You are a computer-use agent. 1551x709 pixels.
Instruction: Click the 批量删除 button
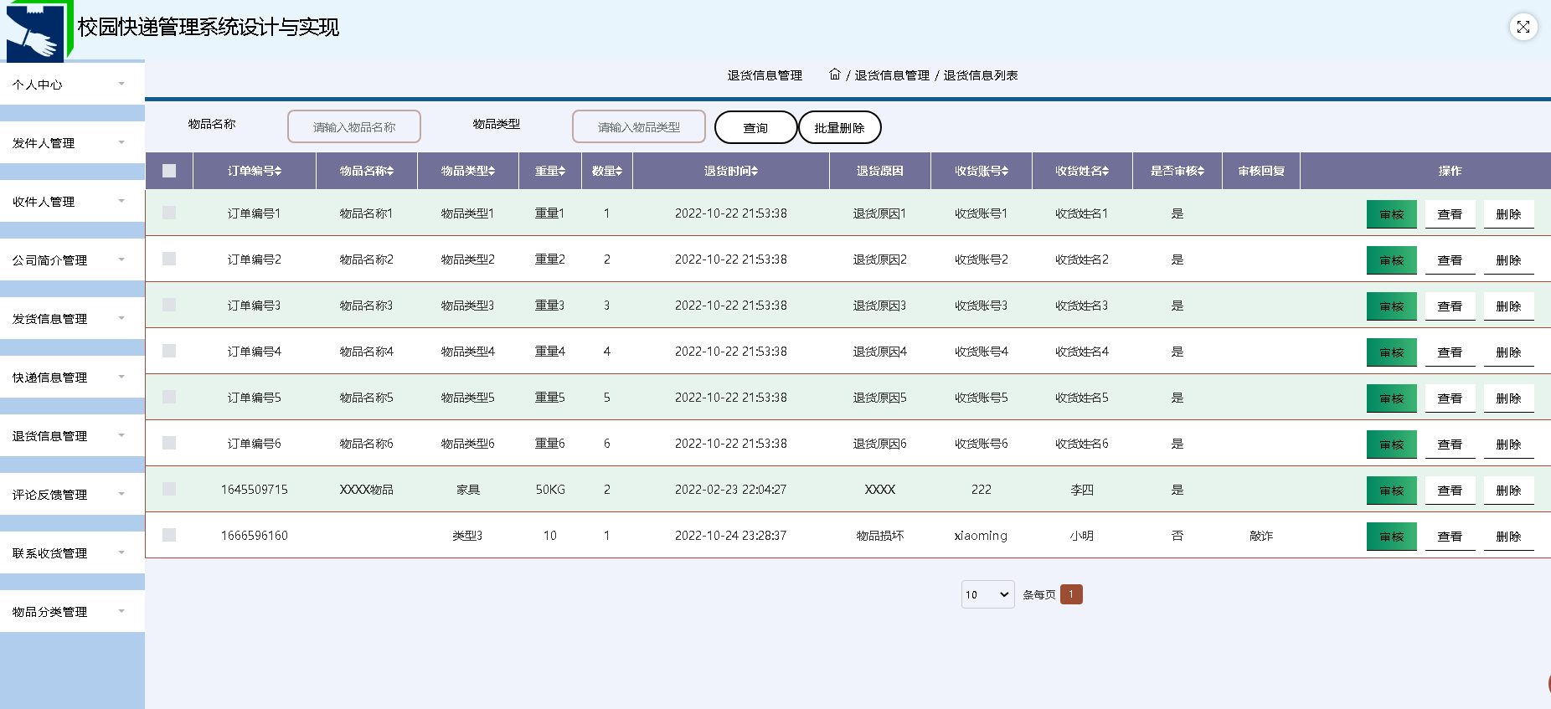840,127
